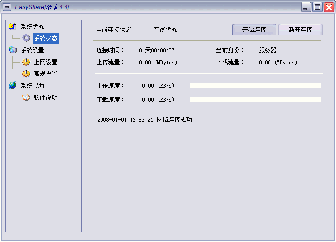Click the 软件说明 open book icon
Screen dimensions: 336x242
26,97
